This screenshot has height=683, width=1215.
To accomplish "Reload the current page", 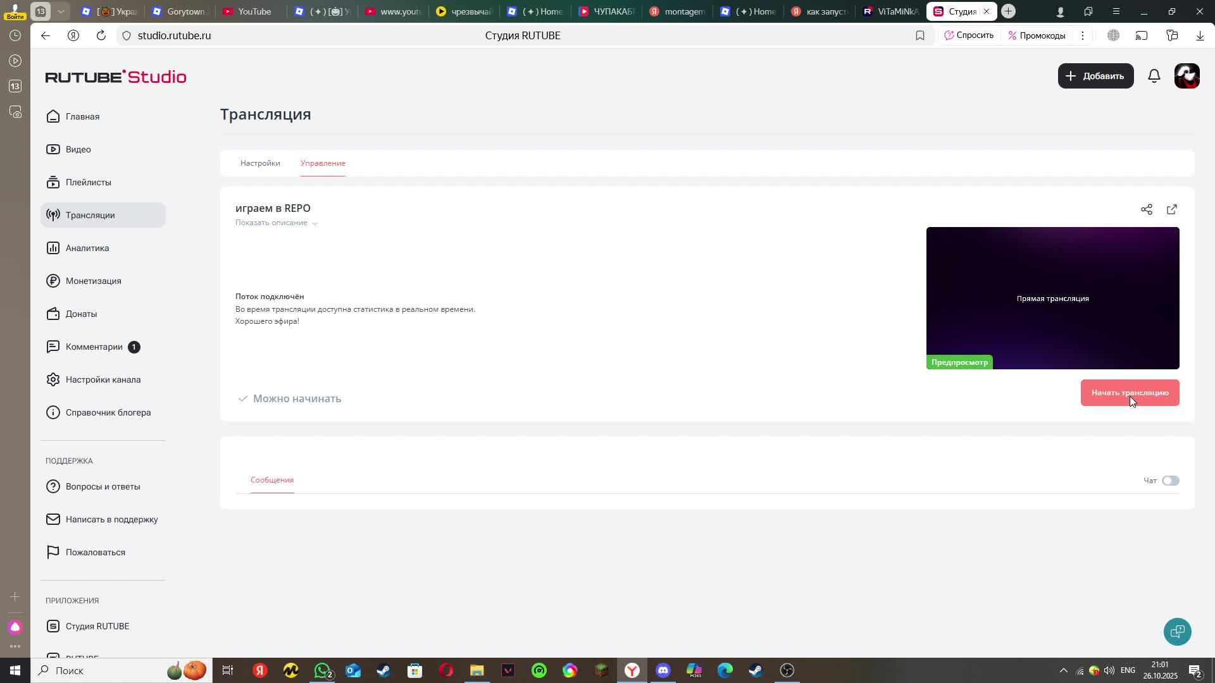I will 101,35.
